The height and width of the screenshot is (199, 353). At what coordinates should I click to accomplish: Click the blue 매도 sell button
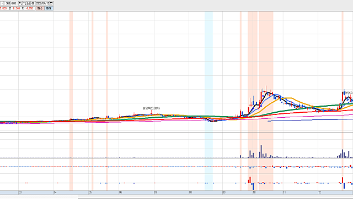coord(49,8)
